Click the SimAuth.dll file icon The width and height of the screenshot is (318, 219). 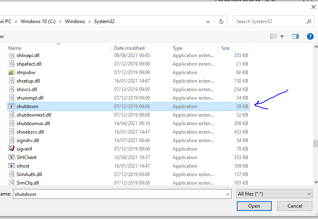click(x=12, y=174)
